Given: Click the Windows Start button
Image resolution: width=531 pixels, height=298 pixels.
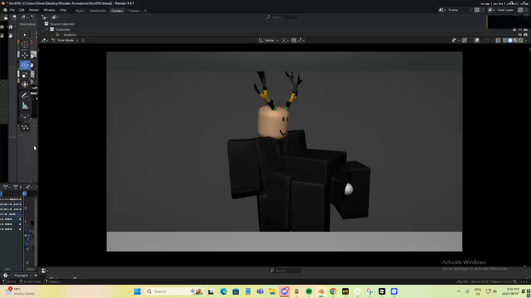Looking at the screenshot, I should click(137, 291).
